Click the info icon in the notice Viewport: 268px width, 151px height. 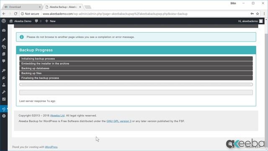point(22,37)
